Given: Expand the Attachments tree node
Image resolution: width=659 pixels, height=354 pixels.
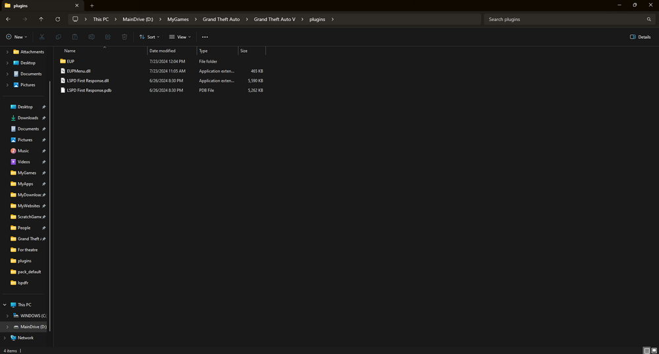Looking at the screenshot, I should tap(7, 52).
